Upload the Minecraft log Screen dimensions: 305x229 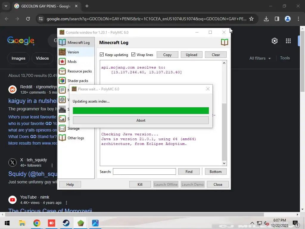(x=192, y=55)
